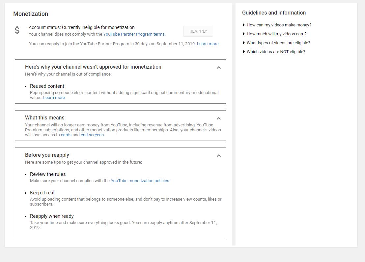Click 'Here are some tips' subtitle text

tap(83, 162)
